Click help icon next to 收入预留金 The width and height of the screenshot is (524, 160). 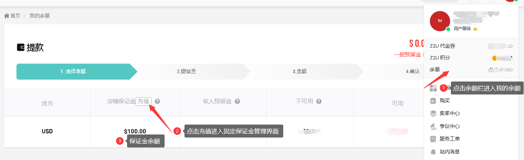click(237, 102)
